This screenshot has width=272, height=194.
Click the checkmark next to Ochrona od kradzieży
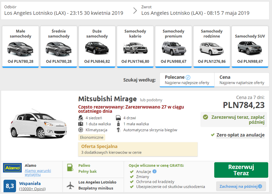(x=132, y=182)
